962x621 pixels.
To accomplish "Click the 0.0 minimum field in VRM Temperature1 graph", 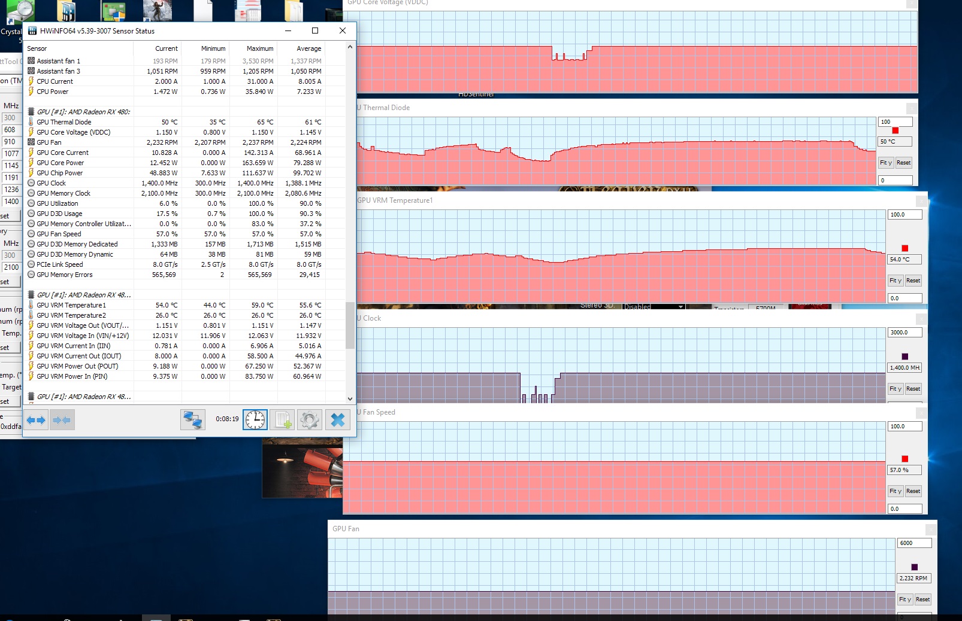I will pos(905,298).
